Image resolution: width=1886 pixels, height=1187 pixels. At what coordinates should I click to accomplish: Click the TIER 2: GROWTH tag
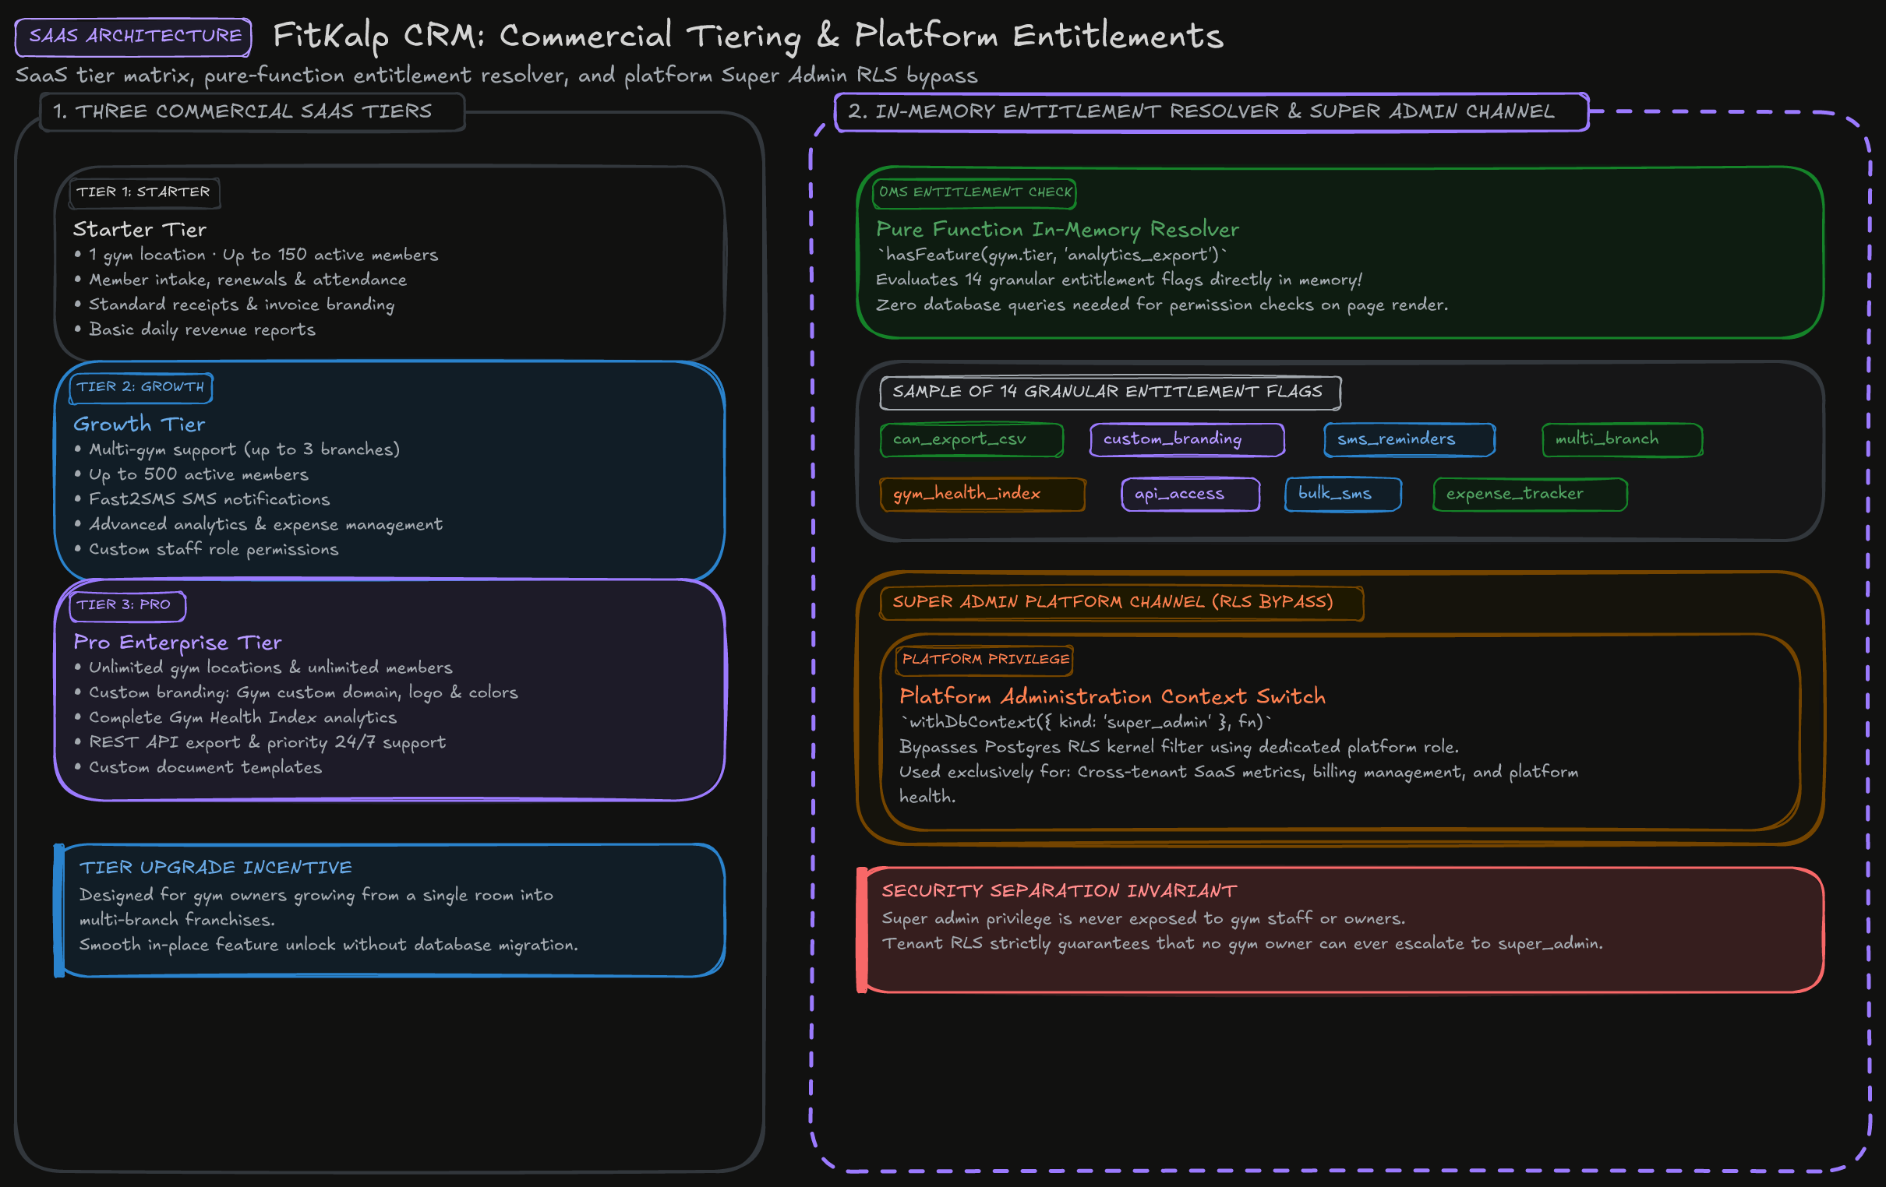tap(141, 388)
